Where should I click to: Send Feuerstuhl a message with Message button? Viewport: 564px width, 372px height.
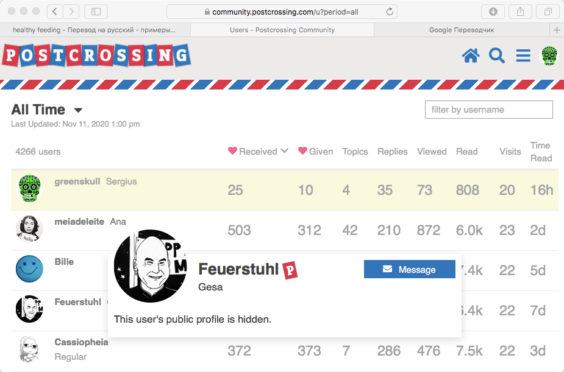pyautogui.click(x=410, y=269)
